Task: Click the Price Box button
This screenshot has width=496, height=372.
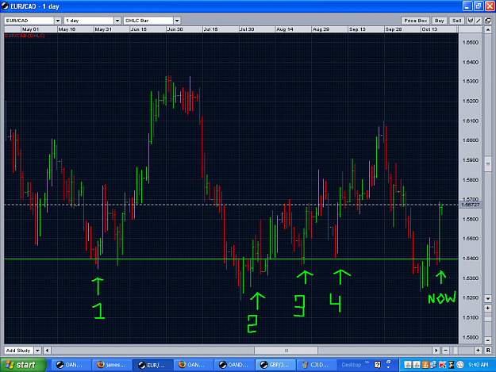Action: [x=415, y=21]
